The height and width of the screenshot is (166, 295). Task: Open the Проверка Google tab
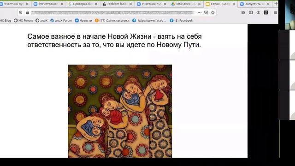tap(83, 4)
